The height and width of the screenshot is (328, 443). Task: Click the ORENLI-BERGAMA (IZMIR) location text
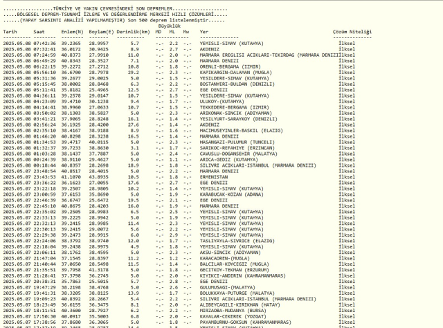[x=230, y=66]
